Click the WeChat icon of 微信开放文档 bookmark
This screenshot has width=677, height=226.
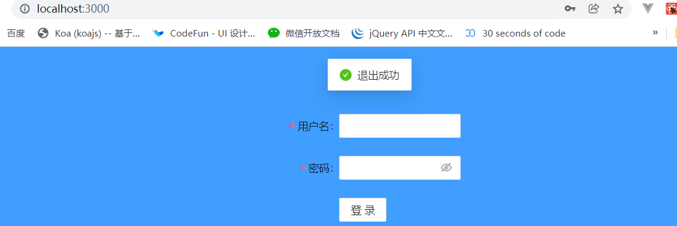tap(274, 34)
